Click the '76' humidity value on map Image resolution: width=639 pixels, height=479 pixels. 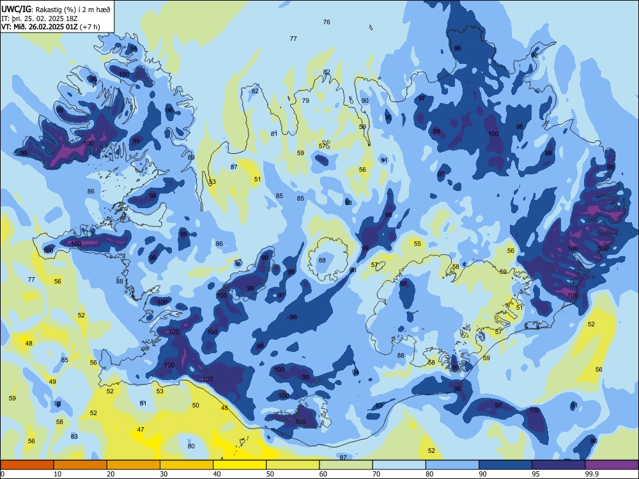[327, 22]
